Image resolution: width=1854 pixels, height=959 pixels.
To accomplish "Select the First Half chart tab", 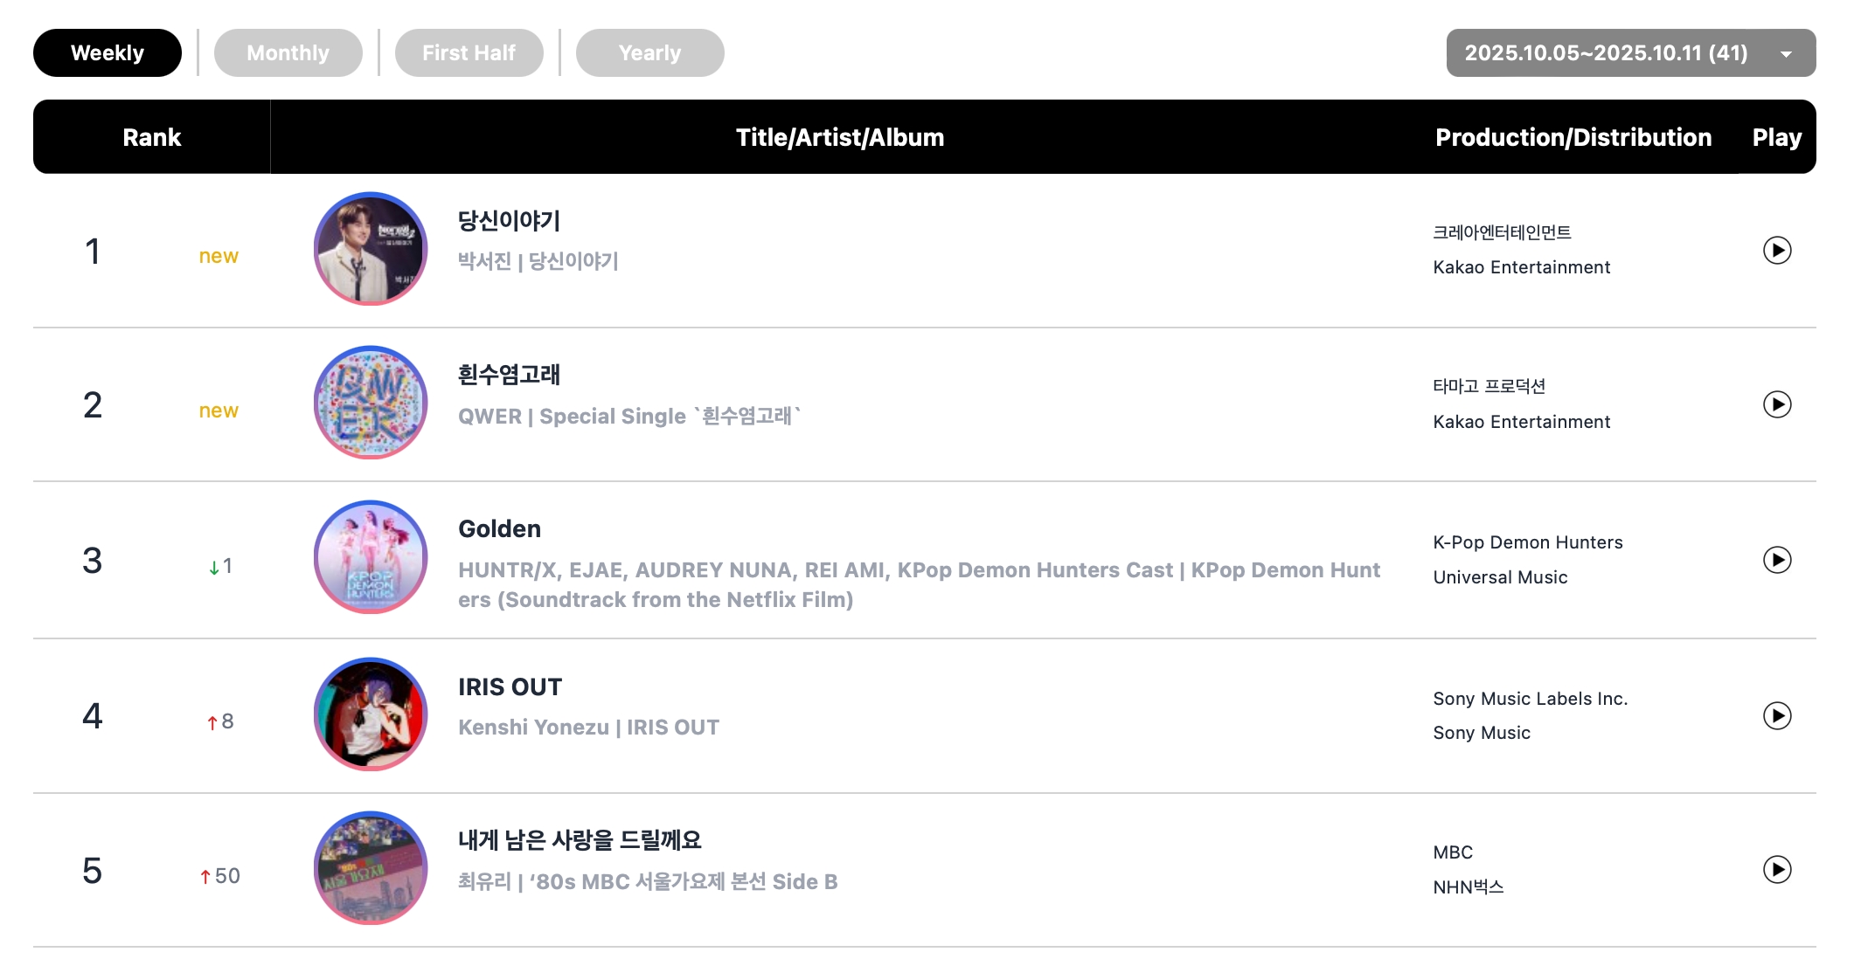I will (469, 53).
